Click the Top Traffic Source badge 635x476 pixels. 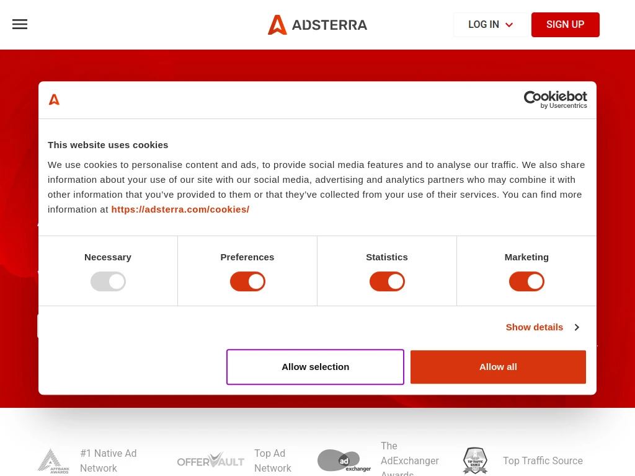click(475, 461)
